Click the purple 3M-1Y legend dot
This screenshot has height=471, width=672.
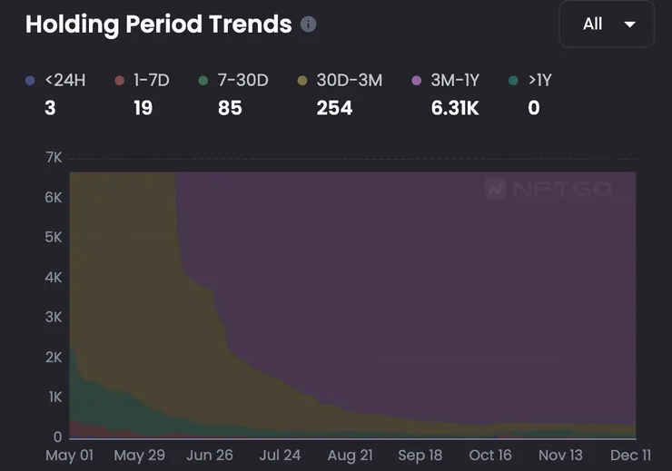coord(417,81)
